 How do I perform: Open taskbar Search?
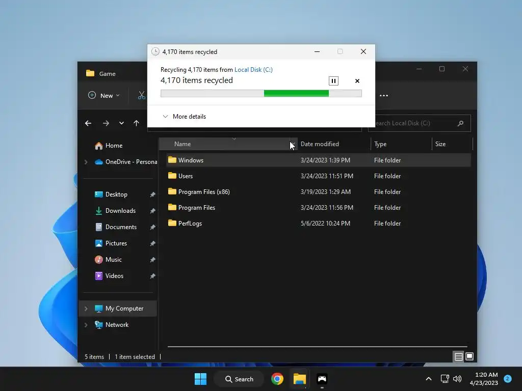(x=239, y=379)
